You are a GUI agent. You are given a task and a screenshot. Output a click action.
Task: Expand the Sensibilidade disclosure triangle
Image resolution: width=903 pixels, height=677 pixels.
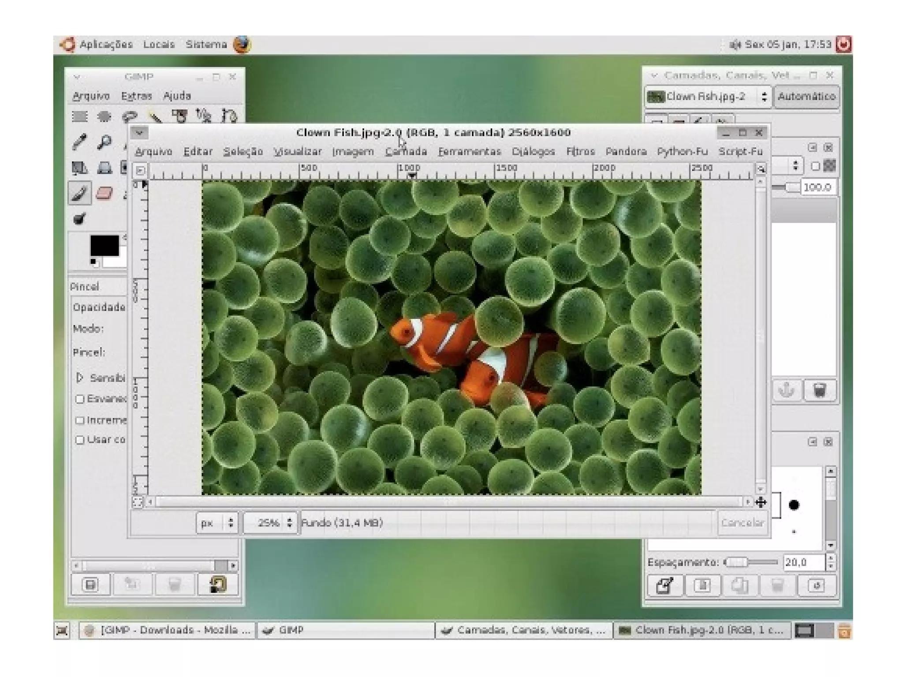click(x=79, y=378)
